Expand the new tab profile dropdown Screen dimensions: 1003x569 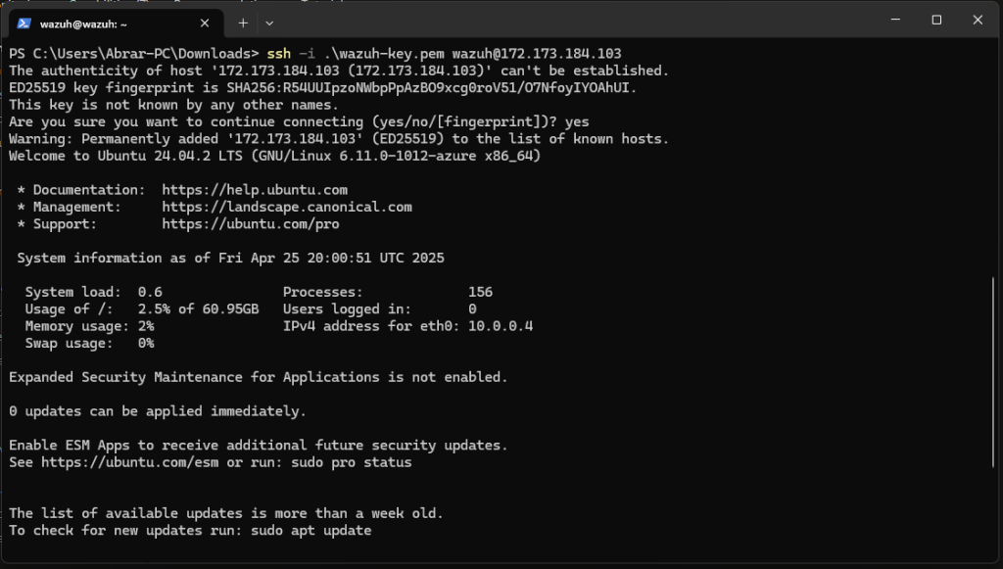pyautogui.click(x=269, y=24)
